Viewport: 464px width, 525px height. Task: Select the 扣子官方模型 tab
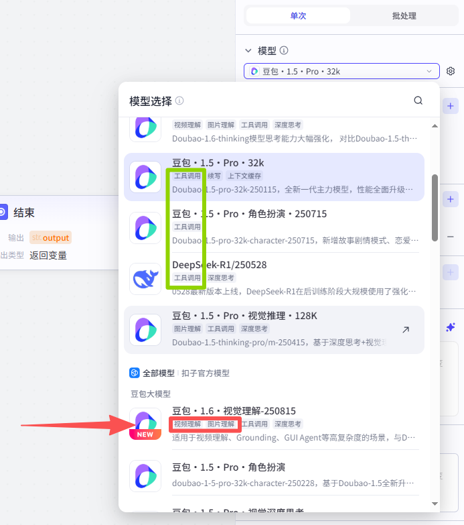click(206, 373)
